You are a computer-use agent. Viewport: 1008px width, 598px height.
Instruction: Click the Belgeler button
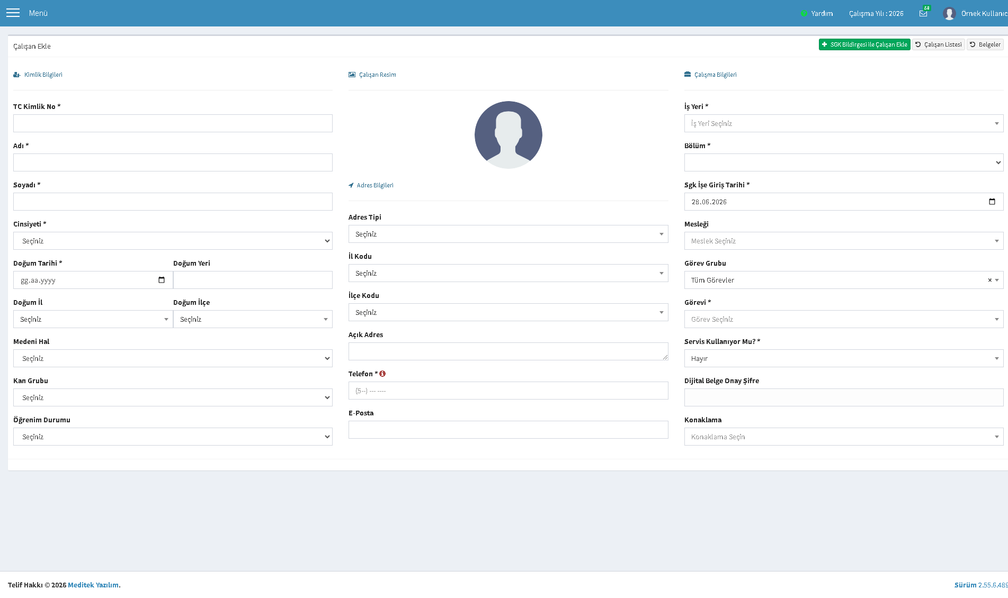pyautogui.click(x=985, y=44)
